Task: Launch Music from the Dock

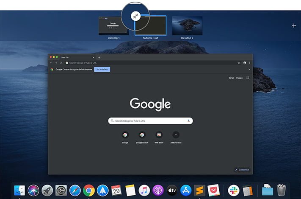Action: click(144, 191)
